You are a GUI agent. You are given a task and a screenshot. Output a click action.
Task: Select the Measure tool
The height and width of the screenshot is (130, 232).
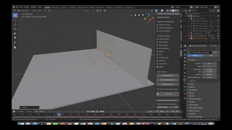(x=15, y=47)
